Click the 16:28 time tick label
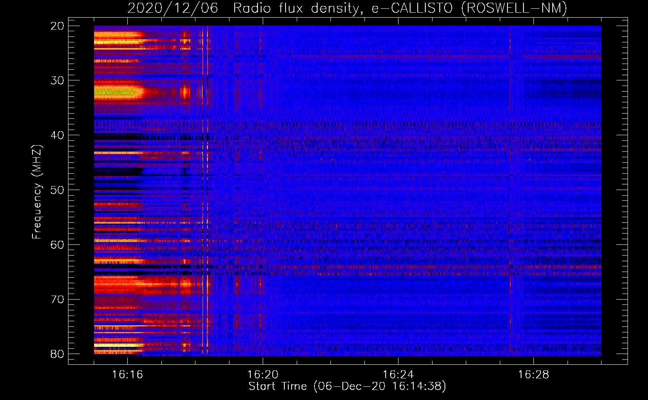 [533, 375]
